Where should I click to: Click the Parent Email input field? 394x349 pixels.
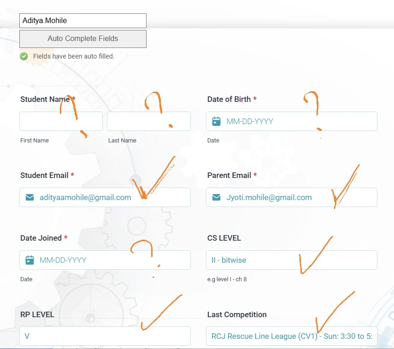[292, 197]
